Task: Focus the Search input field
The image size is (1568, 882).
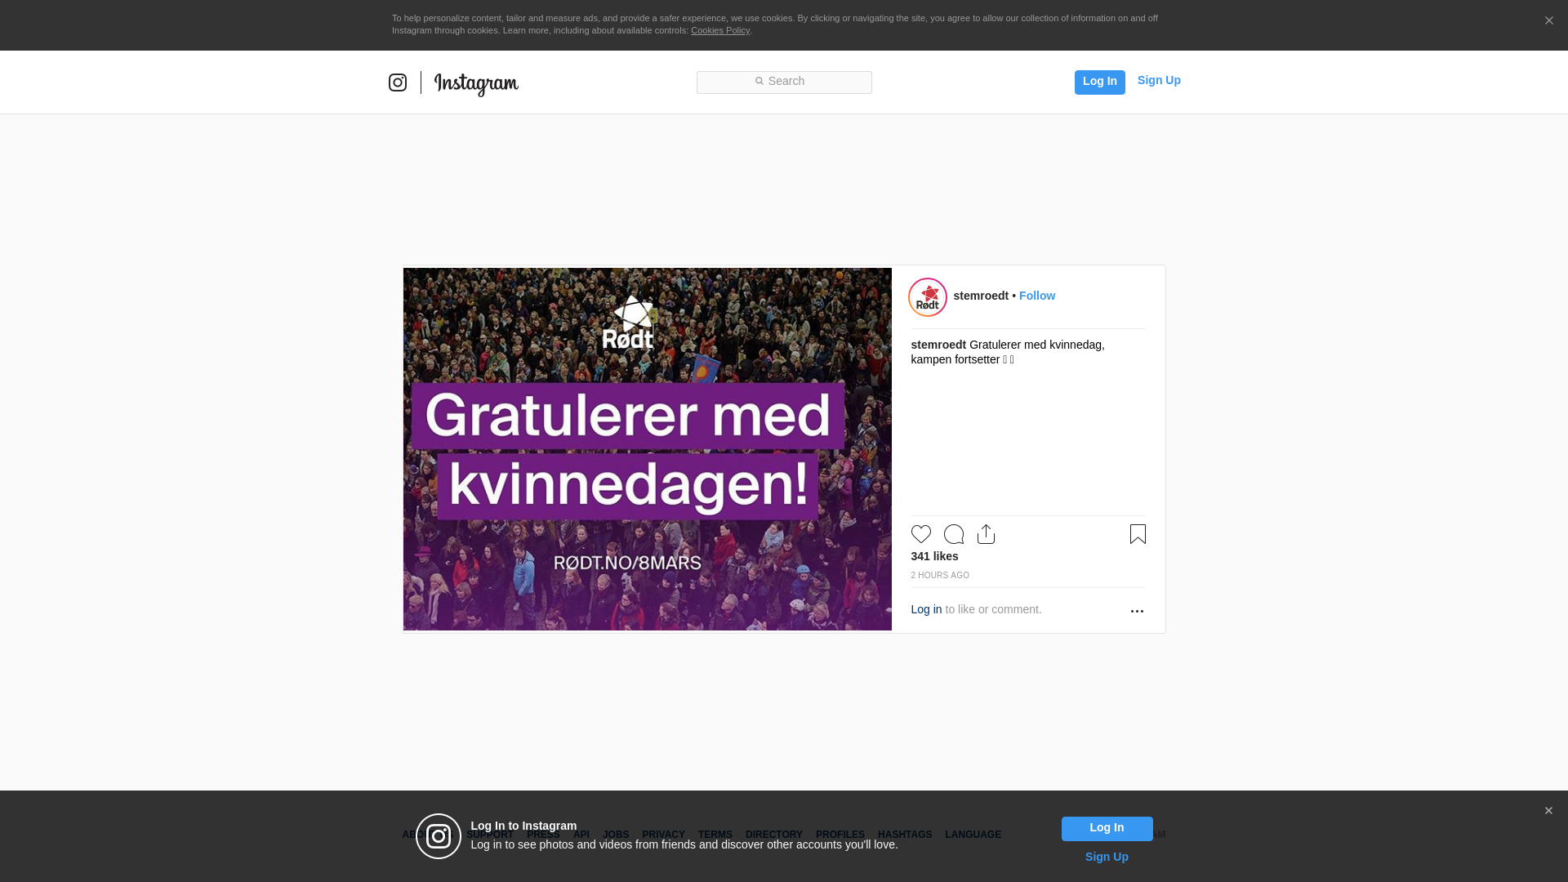Action: pos(784,82)
